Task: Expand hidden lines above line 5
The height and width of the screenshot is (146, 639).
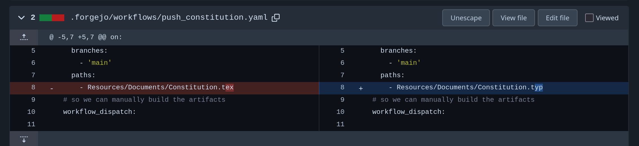Action: pyautogui.click(x=24, y=37)
